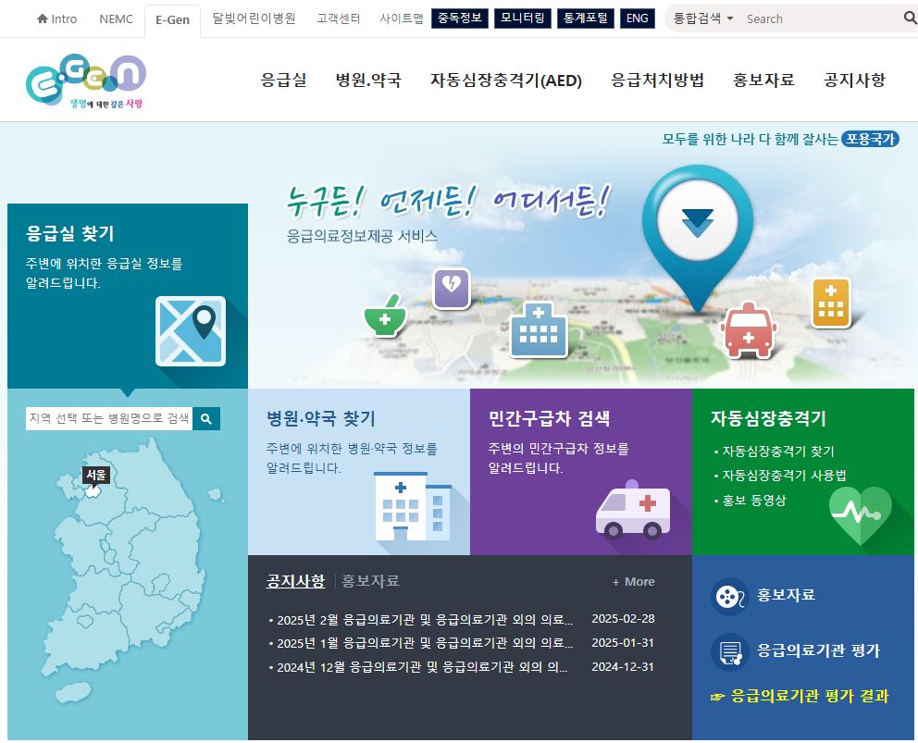Click the 중독정보 button
The width and height of the screenshot is (918, 743).
pos(460,19)
